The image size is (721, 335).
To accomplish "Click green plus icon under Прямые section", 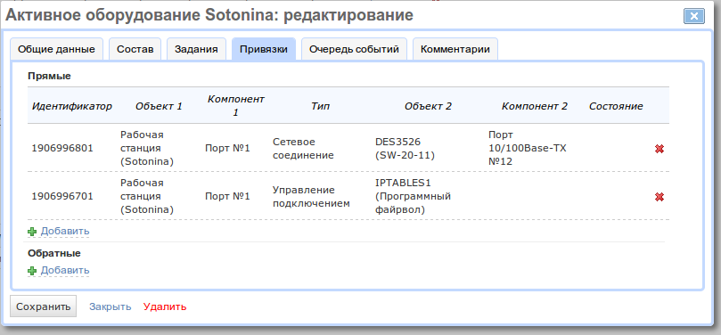I will coord(32,232).
